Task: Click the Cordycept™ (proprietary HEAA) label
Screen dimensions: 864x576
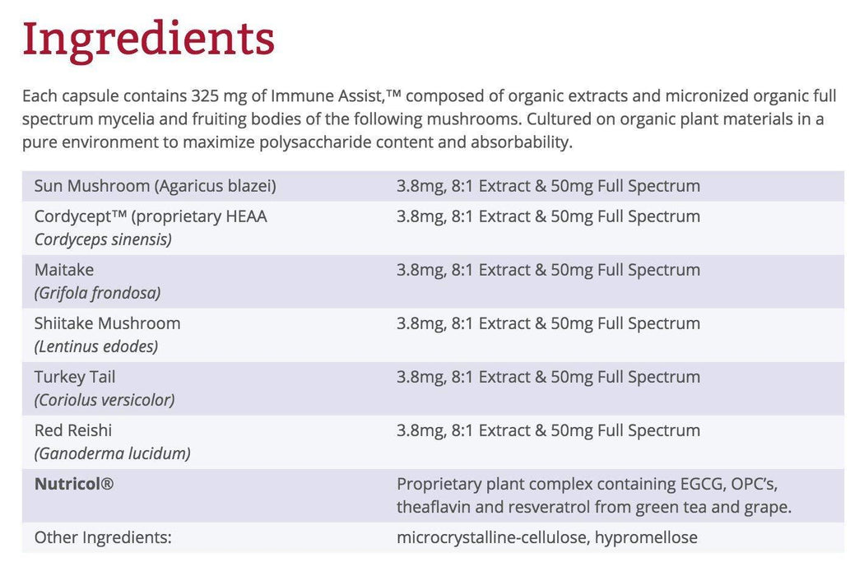Action: [x=151, y=216]
